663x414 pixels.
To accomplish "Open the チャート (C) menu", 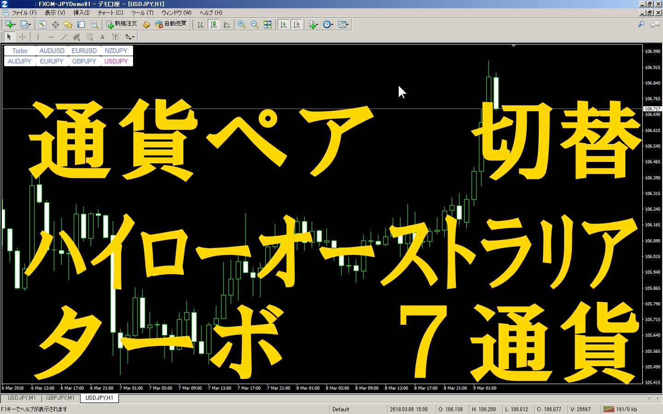I will (x=110, y=13).
